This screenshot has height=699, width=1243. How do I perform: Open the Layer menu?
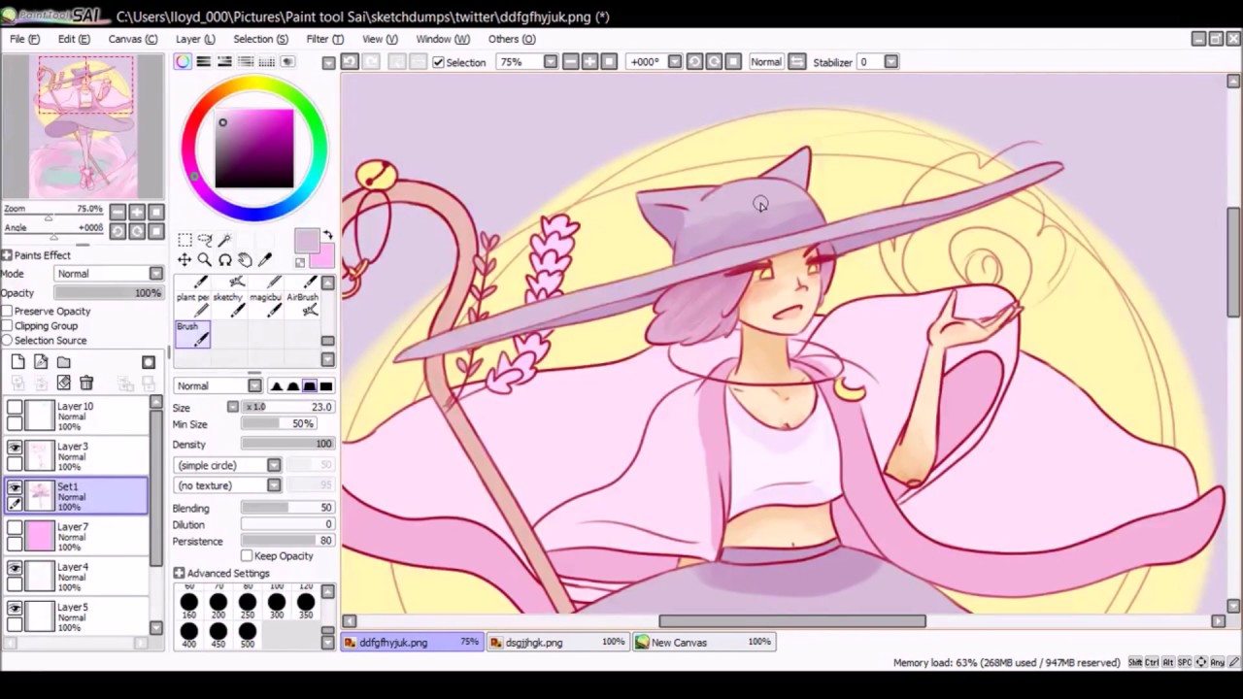[195, 39]
